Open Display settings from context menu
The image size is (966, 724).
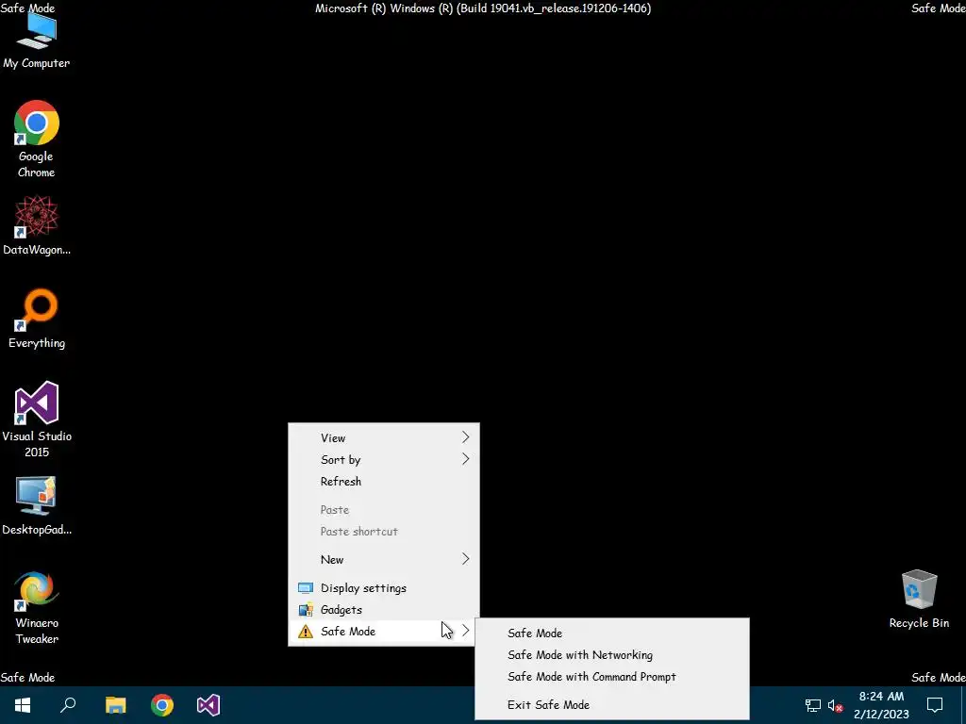click(x=384, y=588)
